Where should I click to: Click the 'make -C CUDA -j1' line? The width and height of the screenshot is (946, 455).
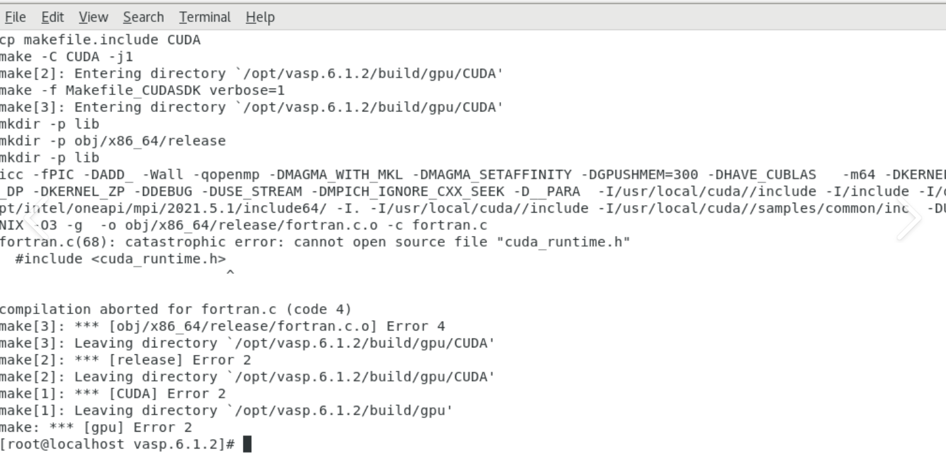tap(67, 57)
